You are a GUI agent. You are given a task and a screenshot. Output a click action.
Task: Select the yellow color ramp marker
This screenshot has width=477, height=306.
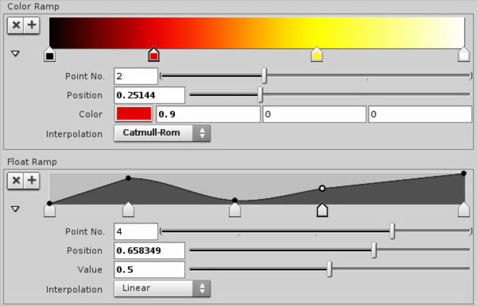317,54
